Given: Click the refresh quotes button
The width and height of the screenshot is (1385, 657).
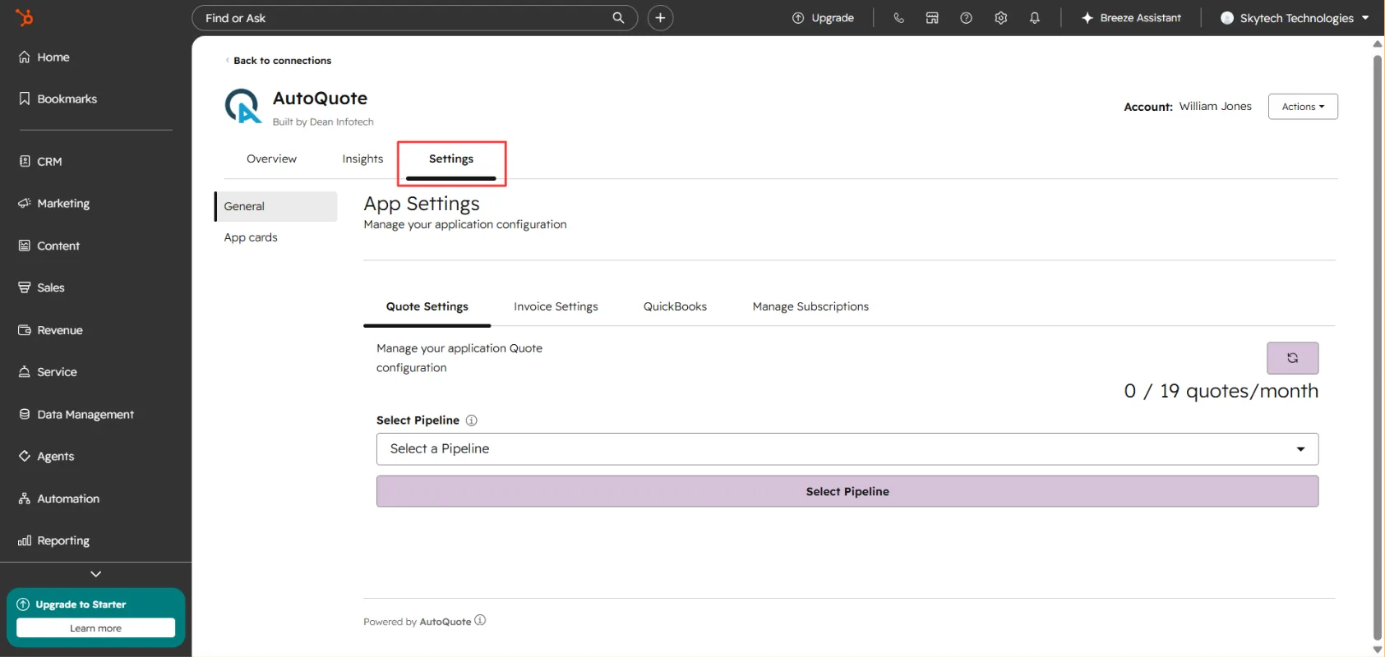Looking at the screenshot, I should (x=1292, y=358).
